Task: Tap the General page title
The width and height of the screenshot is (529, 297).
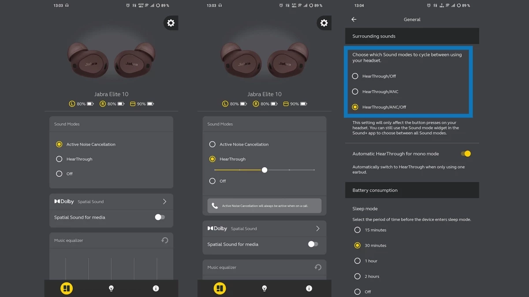Action: tap(412, 19)
